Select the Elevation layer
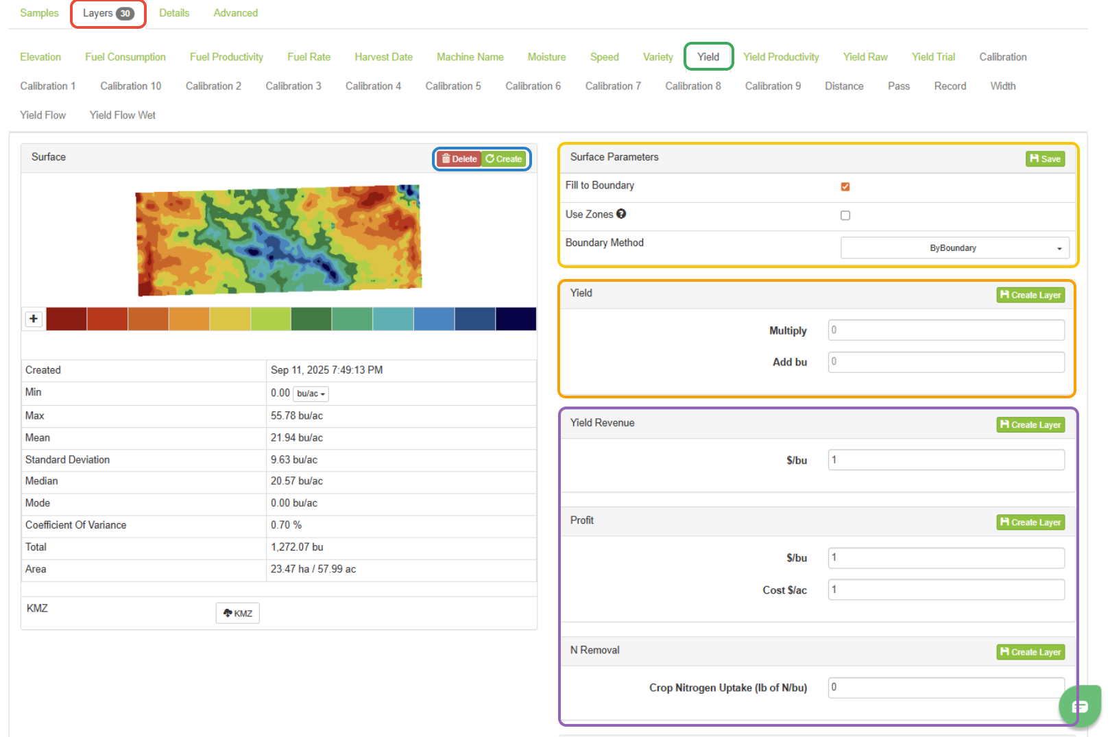1110x737 pixels. (x=40, y=57)
